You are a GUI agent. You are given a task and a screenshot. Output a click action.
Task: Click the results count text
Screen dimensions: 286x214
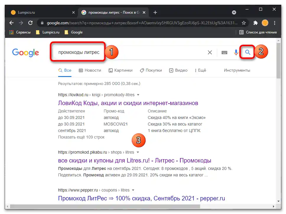click(x=99, y=84)
